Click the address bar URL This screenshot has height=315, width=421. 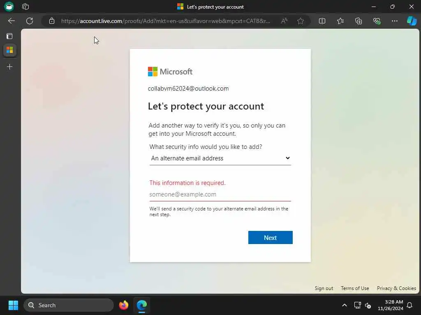coord(165,21)
